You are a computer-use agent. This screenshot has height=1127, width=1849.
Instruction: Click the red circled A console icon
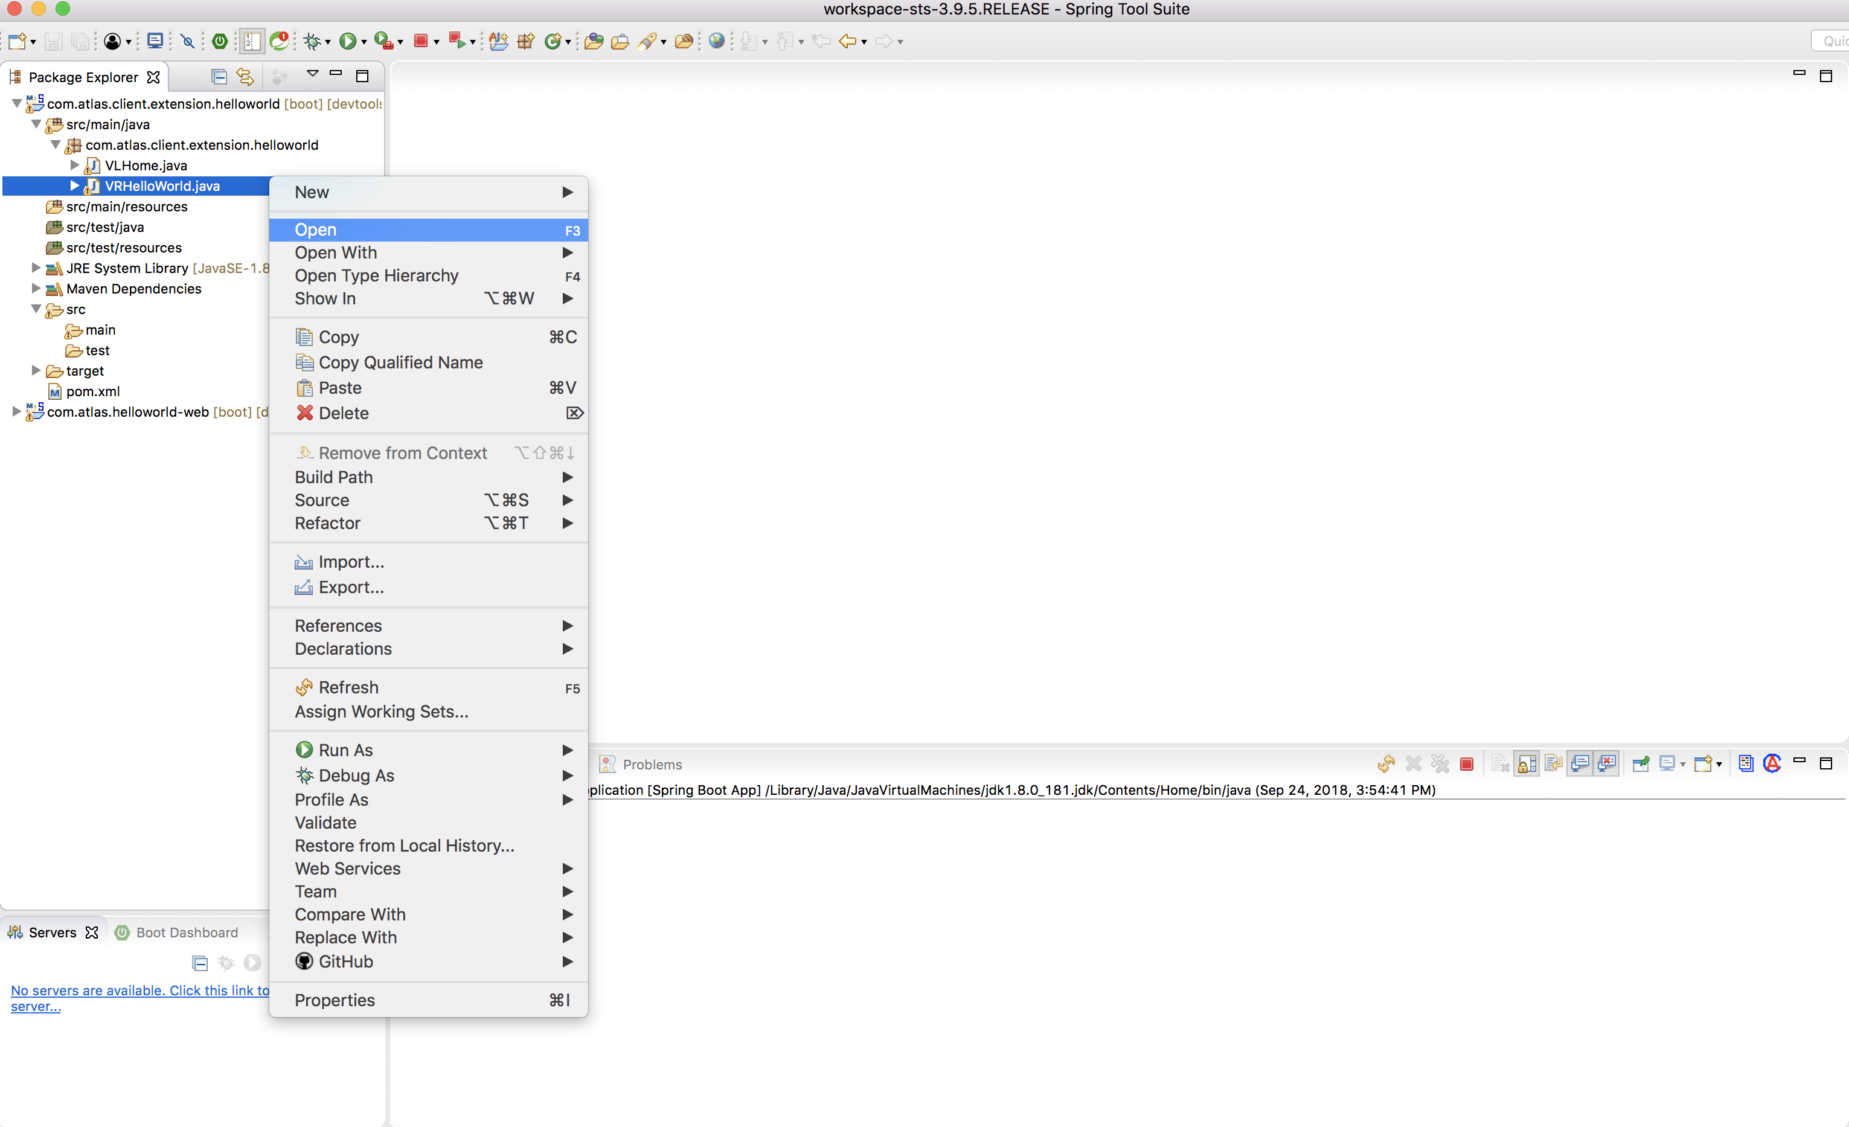[x=1772, y=763]
